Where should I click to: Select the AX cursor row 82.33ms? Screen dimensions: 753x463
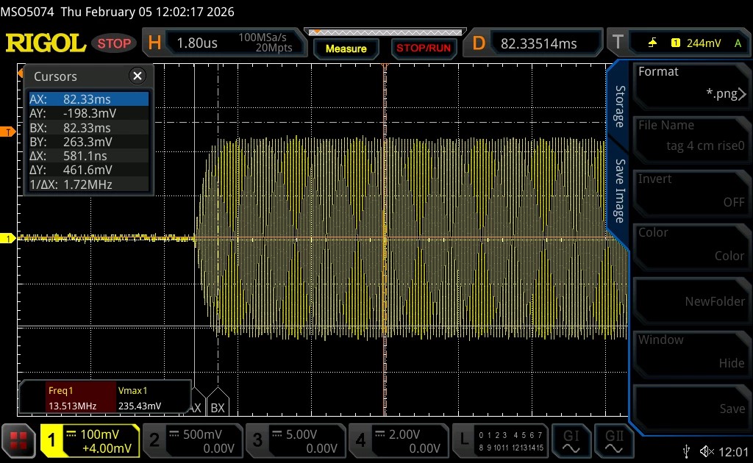coord(89,99)
